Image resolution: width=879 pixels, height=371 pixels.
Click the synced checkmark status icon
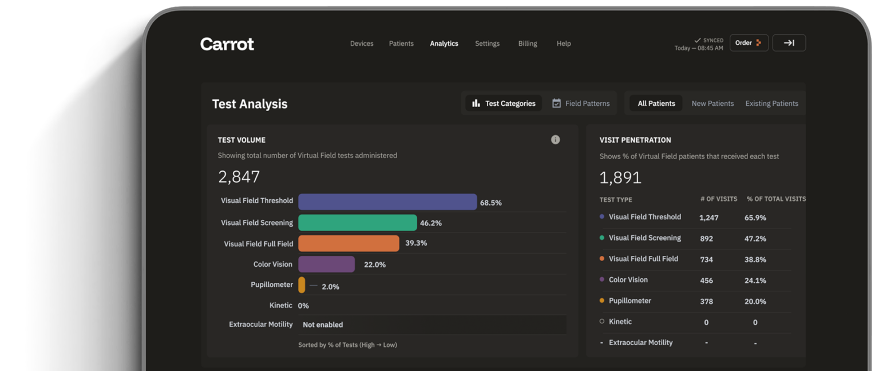697,40
